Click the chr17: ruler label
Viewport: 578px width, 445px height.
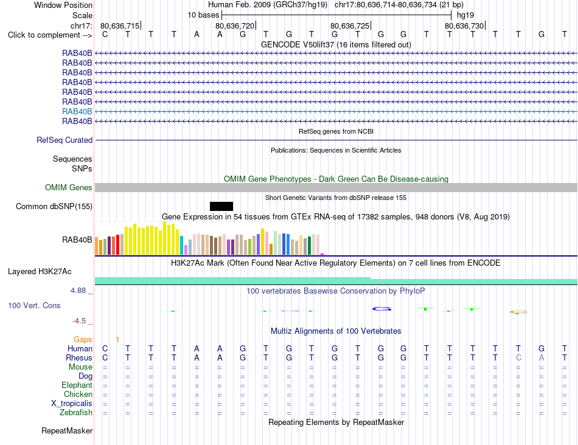82,26
